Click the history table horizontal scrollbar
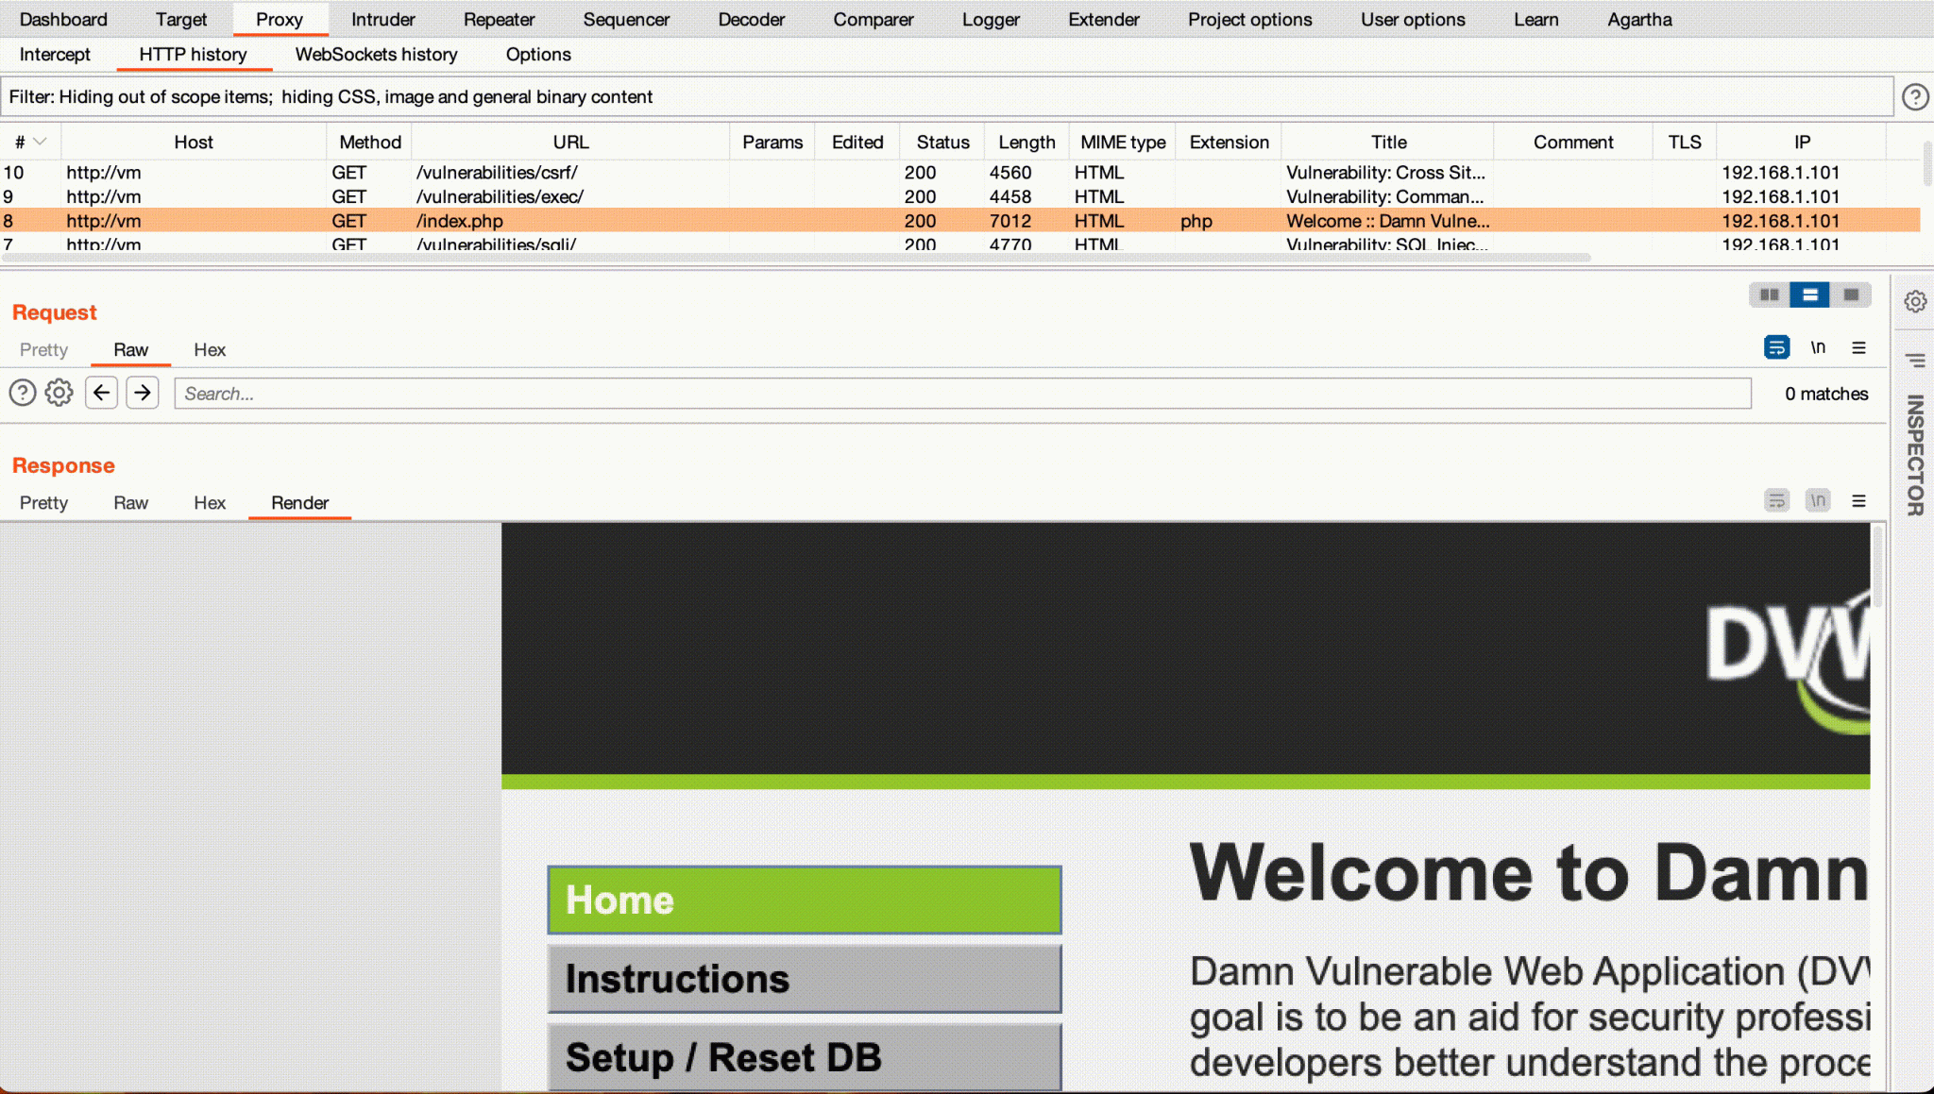This screenshot has width=1934, height=1094. click(x=793, y=258)
